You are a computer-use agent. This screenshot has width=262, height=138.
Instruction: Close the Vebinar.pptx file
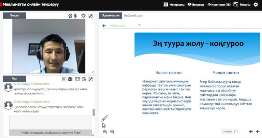[x=139, y=25]
